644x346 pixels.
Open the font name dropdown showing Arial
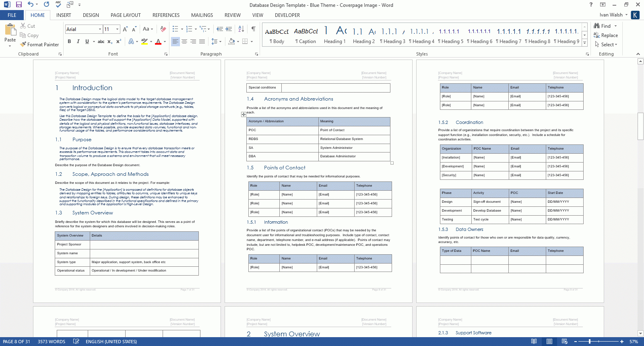coord(100,29)
